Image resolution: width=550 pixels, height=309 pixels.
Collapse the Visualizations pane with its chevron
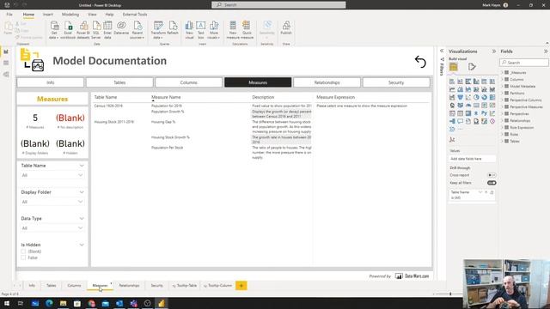tap(494, 51)
